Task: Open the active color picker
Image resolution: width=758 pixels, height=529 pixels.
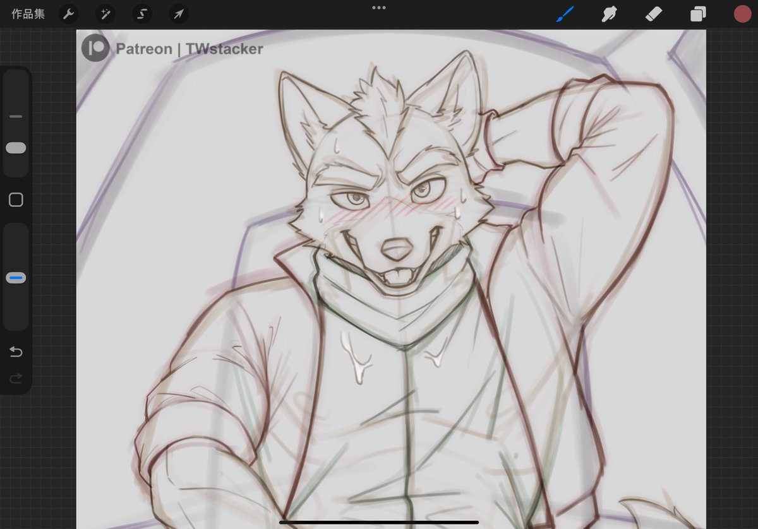Action: pos(742,14)
